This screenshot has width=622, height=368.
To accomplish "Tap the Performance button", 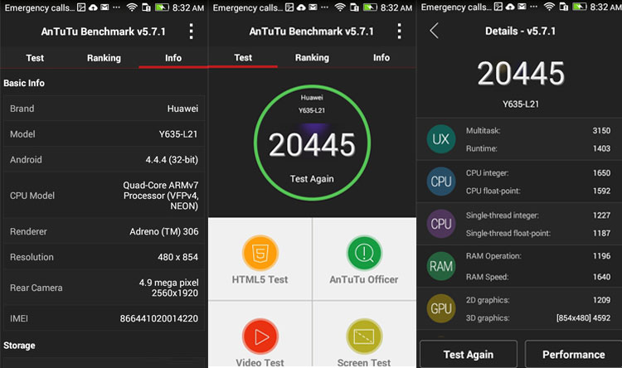I will click(x=574, y=354).
